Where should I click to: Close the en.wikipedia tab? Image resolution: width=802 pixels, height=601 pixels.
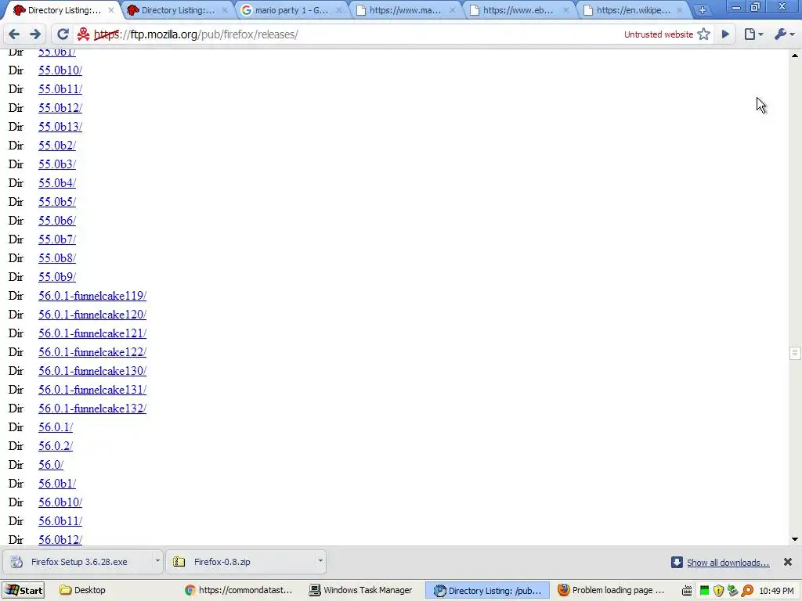tap(679, 10)
